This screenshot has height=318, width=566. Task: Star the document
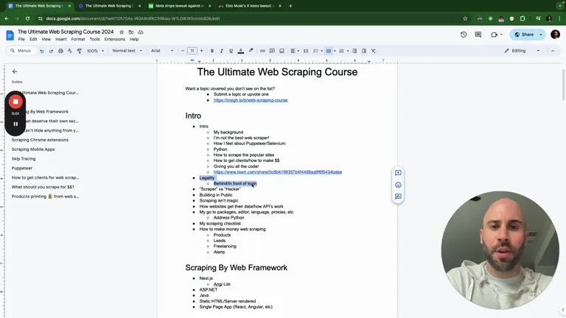pyautogui.click(x=122, y=32)
